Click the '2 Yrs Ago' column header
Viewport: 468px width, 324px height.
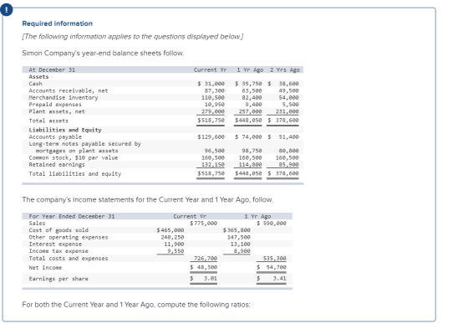(285, 70)
